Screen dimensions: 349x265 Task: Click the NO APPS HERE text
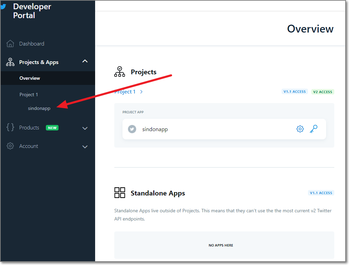(x=221, y=245)
